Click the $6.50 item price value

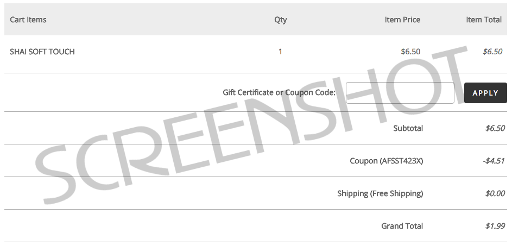(410, 52)
